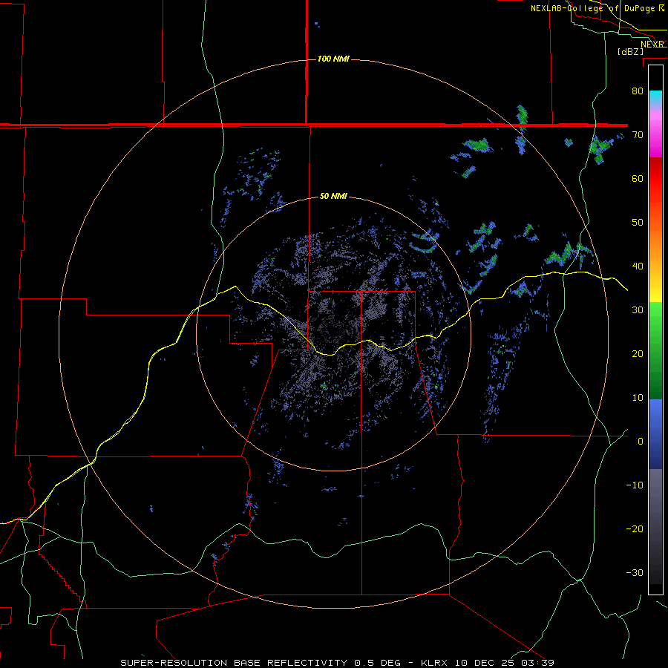Click the NEXR label above the color scale
Image resolution: width=668 pixels, height=668 pixels.
(x=652, y=45)
